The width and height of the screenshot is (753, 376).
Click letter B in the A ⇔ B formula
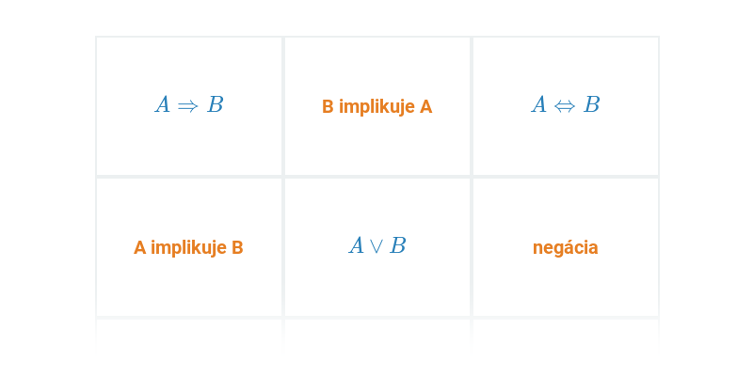pos(592,104)
